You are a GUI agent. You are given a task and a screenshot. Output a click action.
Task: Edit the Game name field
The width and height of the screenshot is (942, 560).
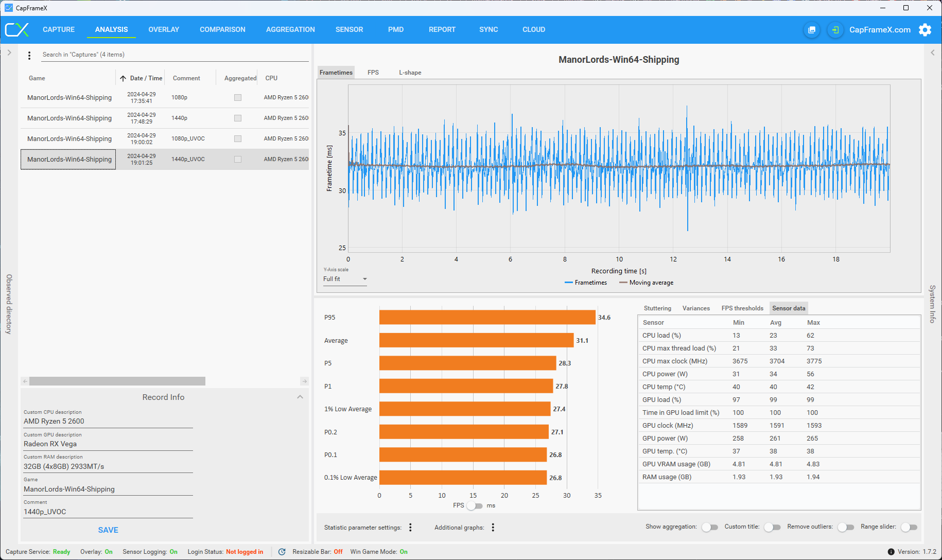[108, 489]
